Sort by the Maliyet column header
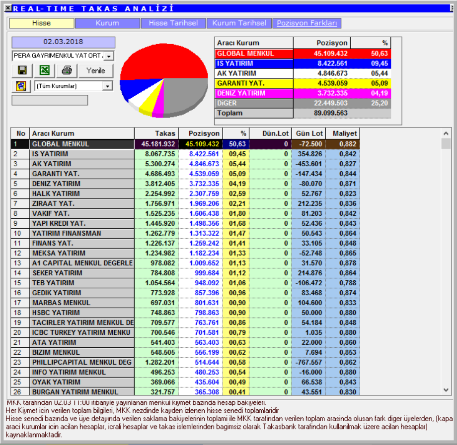The image size is (457, 445). [x=343, y=133]
